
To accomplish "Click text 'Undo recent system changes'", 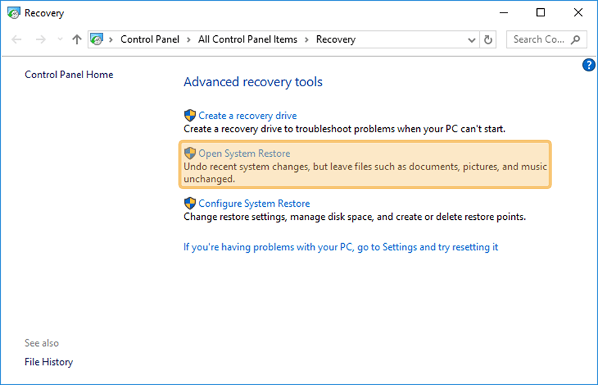I will pyautogui.click(x=247, y=167).
